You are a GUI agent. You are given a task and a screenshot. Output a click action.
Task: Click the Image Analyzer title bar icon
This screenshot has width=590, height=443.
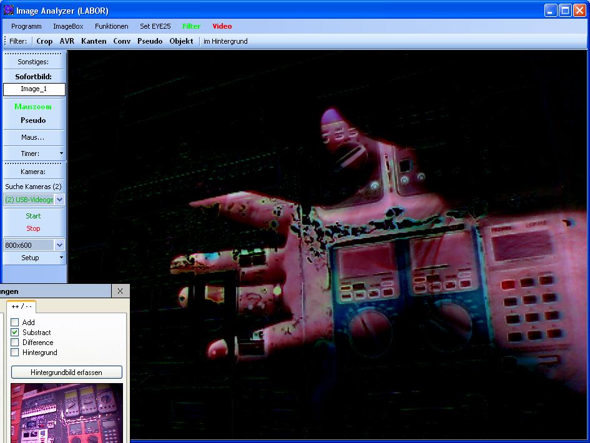[8, 10]
